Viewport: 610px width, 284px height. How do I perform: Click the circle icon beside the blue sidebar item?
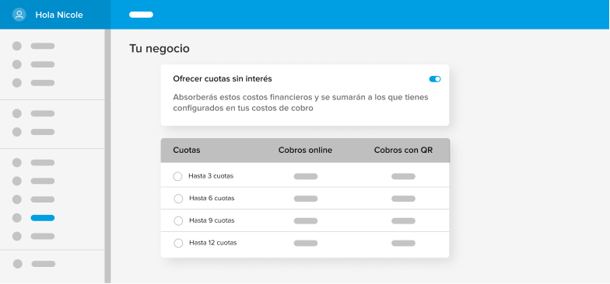click(17, 218)
